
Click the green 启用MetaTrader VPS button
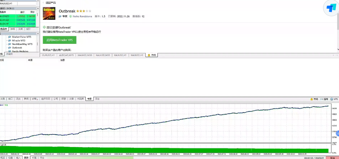pyautogui.click(x=60, y=40)
